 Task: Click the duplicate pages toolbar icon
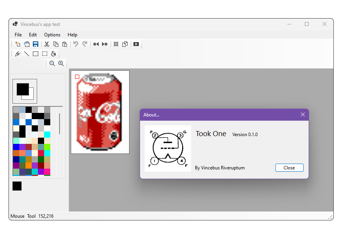click(125, 44)
